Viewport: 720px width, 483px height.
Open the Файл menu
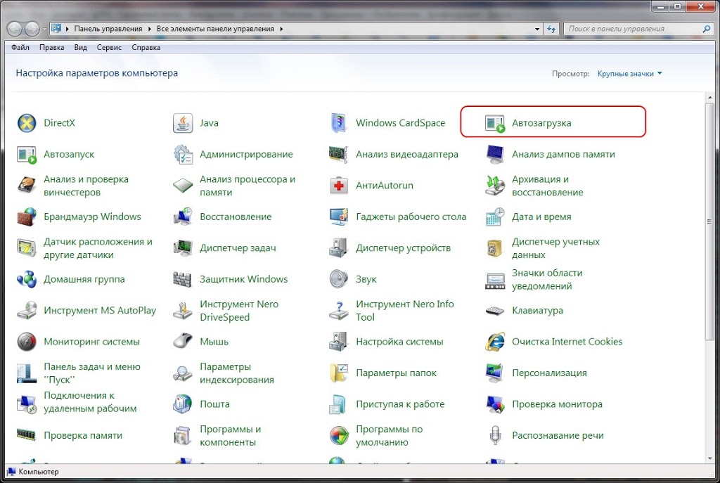pos(20,47)
